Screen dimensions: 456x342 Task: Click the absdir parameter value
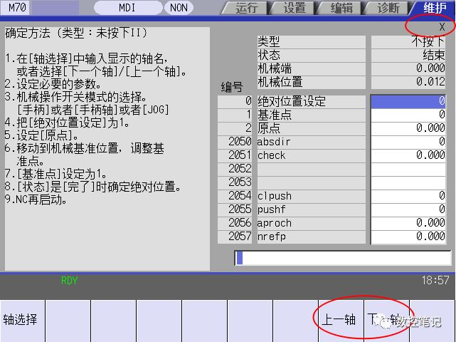click(409, 142)
